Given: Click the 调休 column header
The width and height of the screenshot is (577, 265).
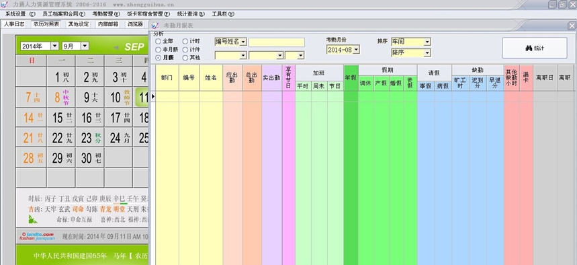Looking at the screenshot, I should [x=366, y=83].
